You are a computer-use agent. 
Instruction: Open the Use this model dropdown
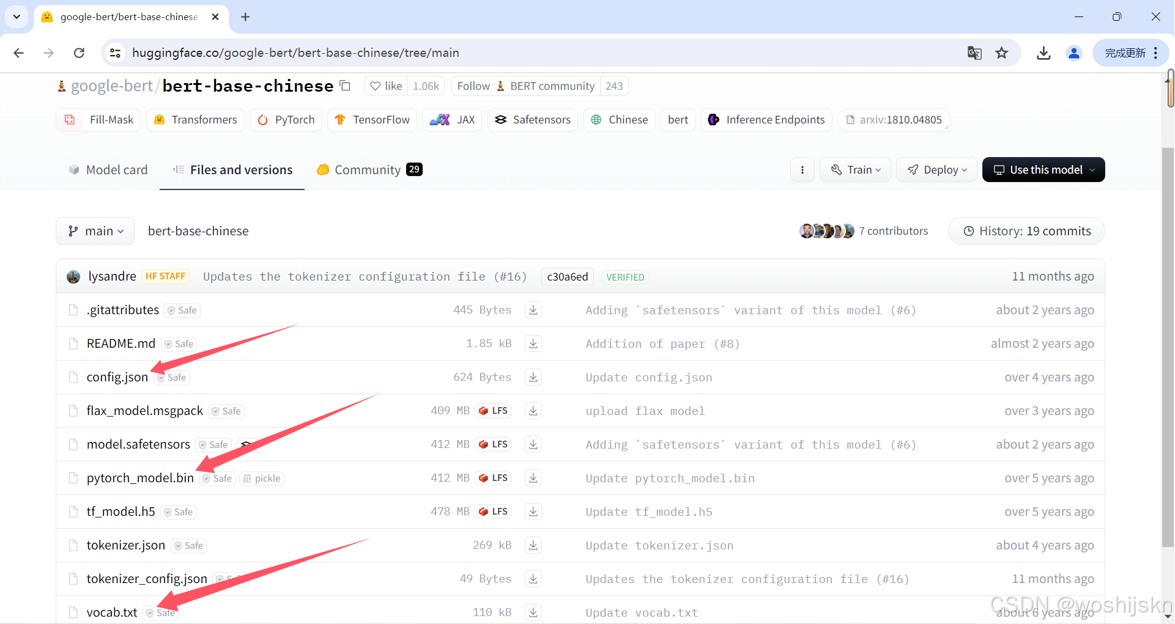1043,170
